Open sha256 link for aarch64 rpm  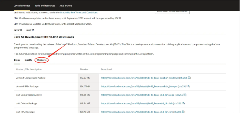(182, 87)
